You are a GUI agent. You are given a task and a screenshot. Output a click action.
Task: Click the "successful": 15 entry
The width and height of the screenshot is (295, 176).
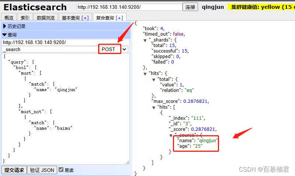[170, 51]
